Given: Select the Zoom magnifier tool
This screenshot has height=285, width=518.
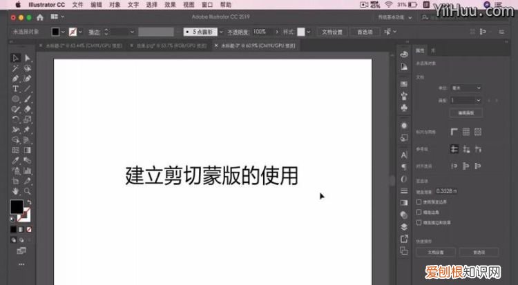Looking at the screenshot, I should (28, 191).
